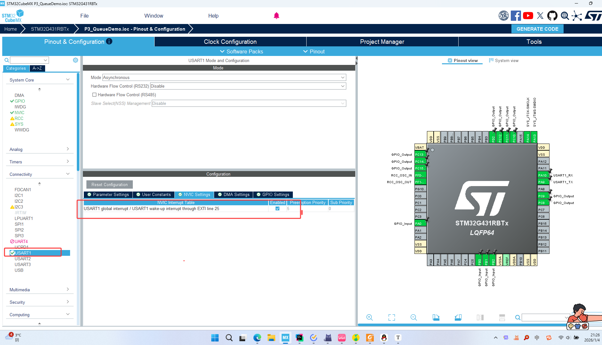602x345 pixels.
Task: Open the Software Packs dropdown
Action: tap(242, 51)
